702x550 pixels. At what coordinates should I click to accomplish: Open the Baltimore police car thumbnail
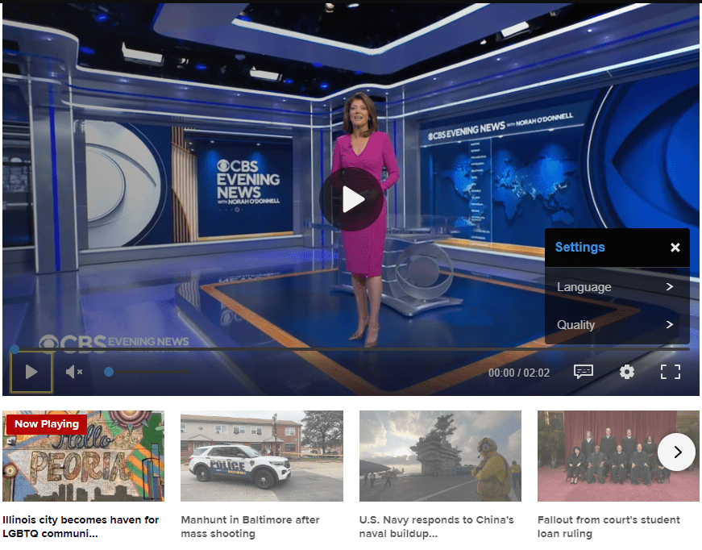pyautogui.click(x=262, y=456)
